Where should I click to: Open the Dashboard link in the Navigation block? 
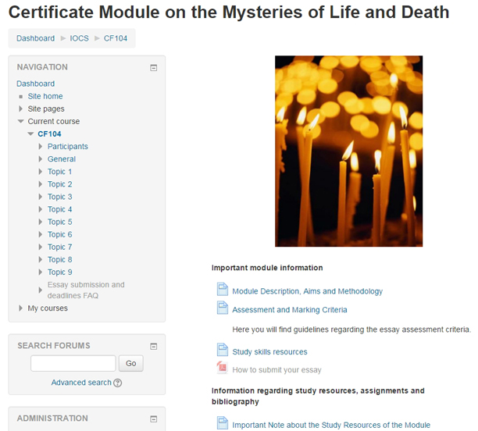(36, 84)
